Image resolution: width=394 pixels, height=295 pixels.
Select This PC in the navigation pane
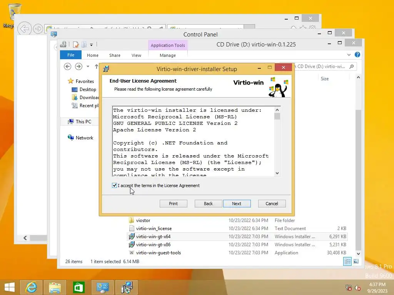[79, 122]
